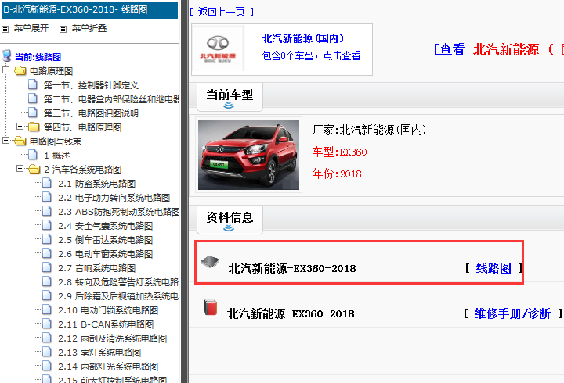Open tree item 2.13 雾灯系统电路图
Screen dimensions: 564x383
(99, 353)
